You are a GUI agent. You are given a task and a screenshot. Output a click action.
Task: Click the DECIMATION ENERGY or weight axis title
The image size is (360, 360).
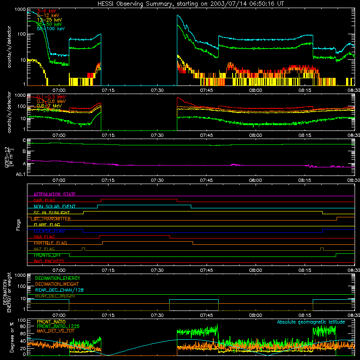(x=7, y=292)
